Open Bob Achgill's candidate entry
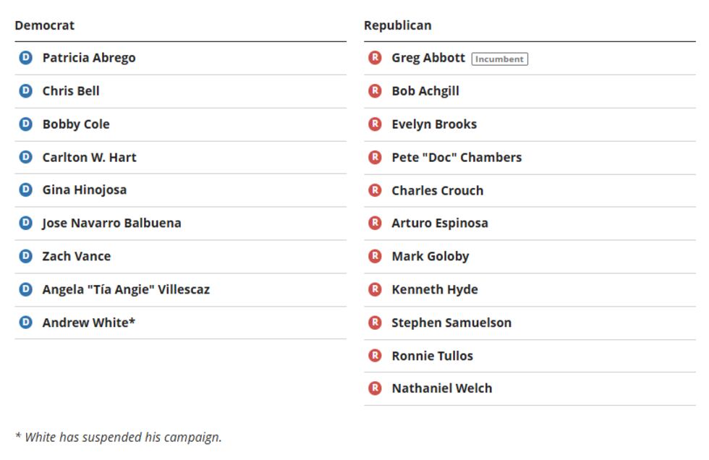709x460 pixels. click(425, 91)
